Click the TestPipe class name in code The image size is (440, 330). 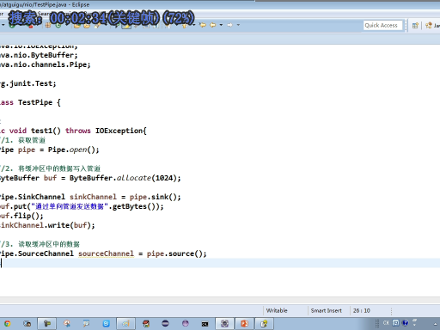35,102
